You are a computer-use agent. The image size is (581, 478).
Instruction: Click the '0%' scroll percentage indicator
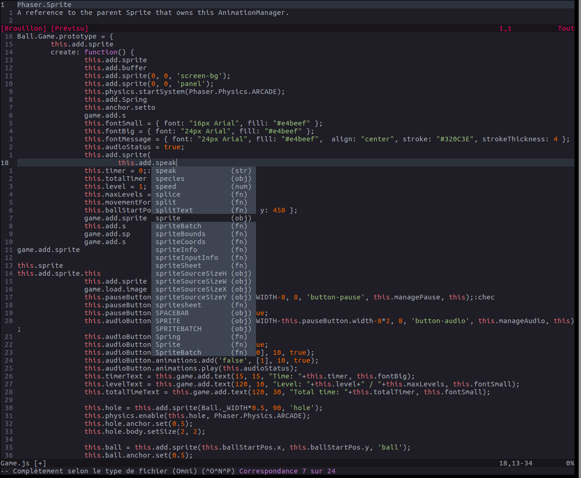(570, 463)
